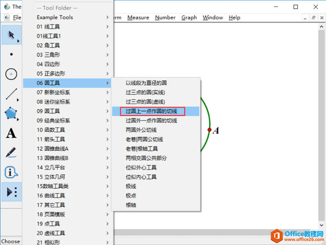Select the Information tool
The image size is (326, 245).
[11, 172]
